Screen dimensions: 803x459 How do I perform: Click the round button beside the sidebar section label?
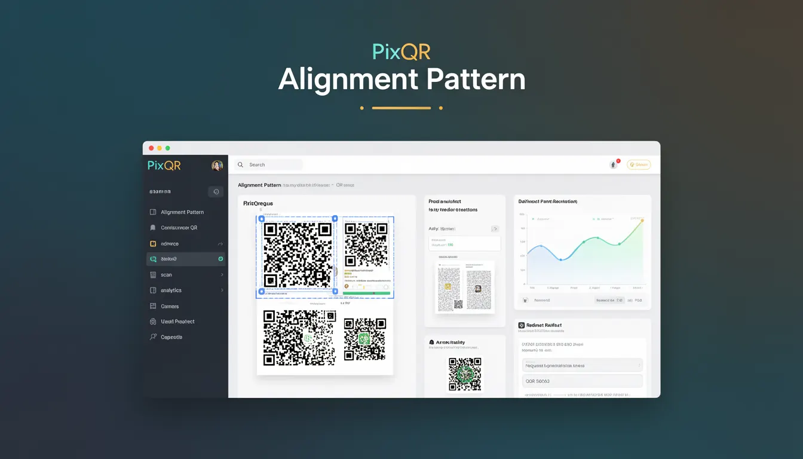click(x=216, y=192)
